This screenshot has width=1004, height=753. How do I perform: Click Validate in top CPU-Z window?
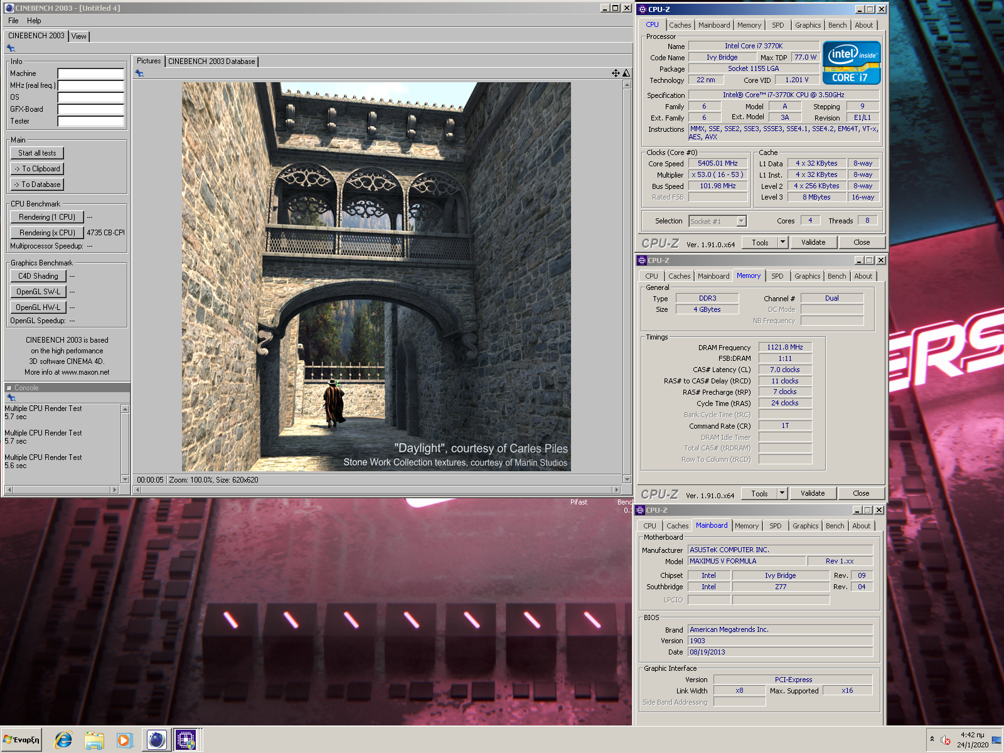point(813,242)
